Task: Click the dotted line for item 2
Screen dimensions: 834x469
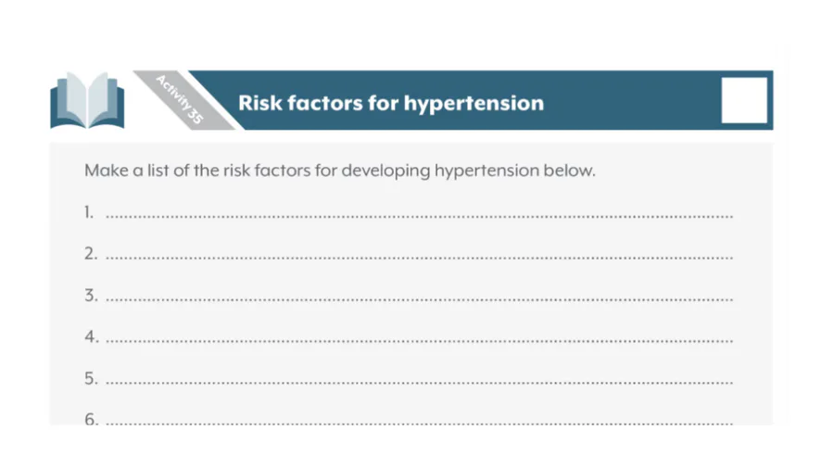Action: [419, 258]
